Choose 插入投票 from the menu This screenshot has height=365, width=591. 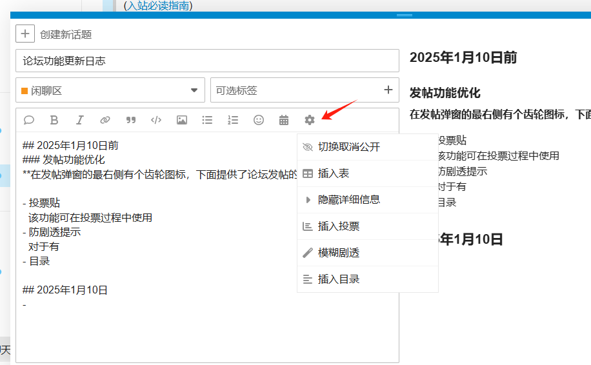click(x=339, y=226)
